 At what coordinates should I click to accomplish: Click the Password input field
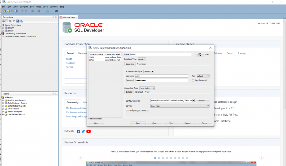coord(161,80)
